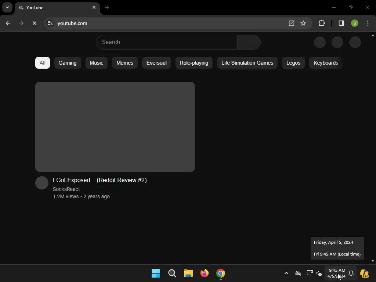This screenshot has height=282, width=376.
Task: Click the muted volume tray icon
Action: pos(319,273)
